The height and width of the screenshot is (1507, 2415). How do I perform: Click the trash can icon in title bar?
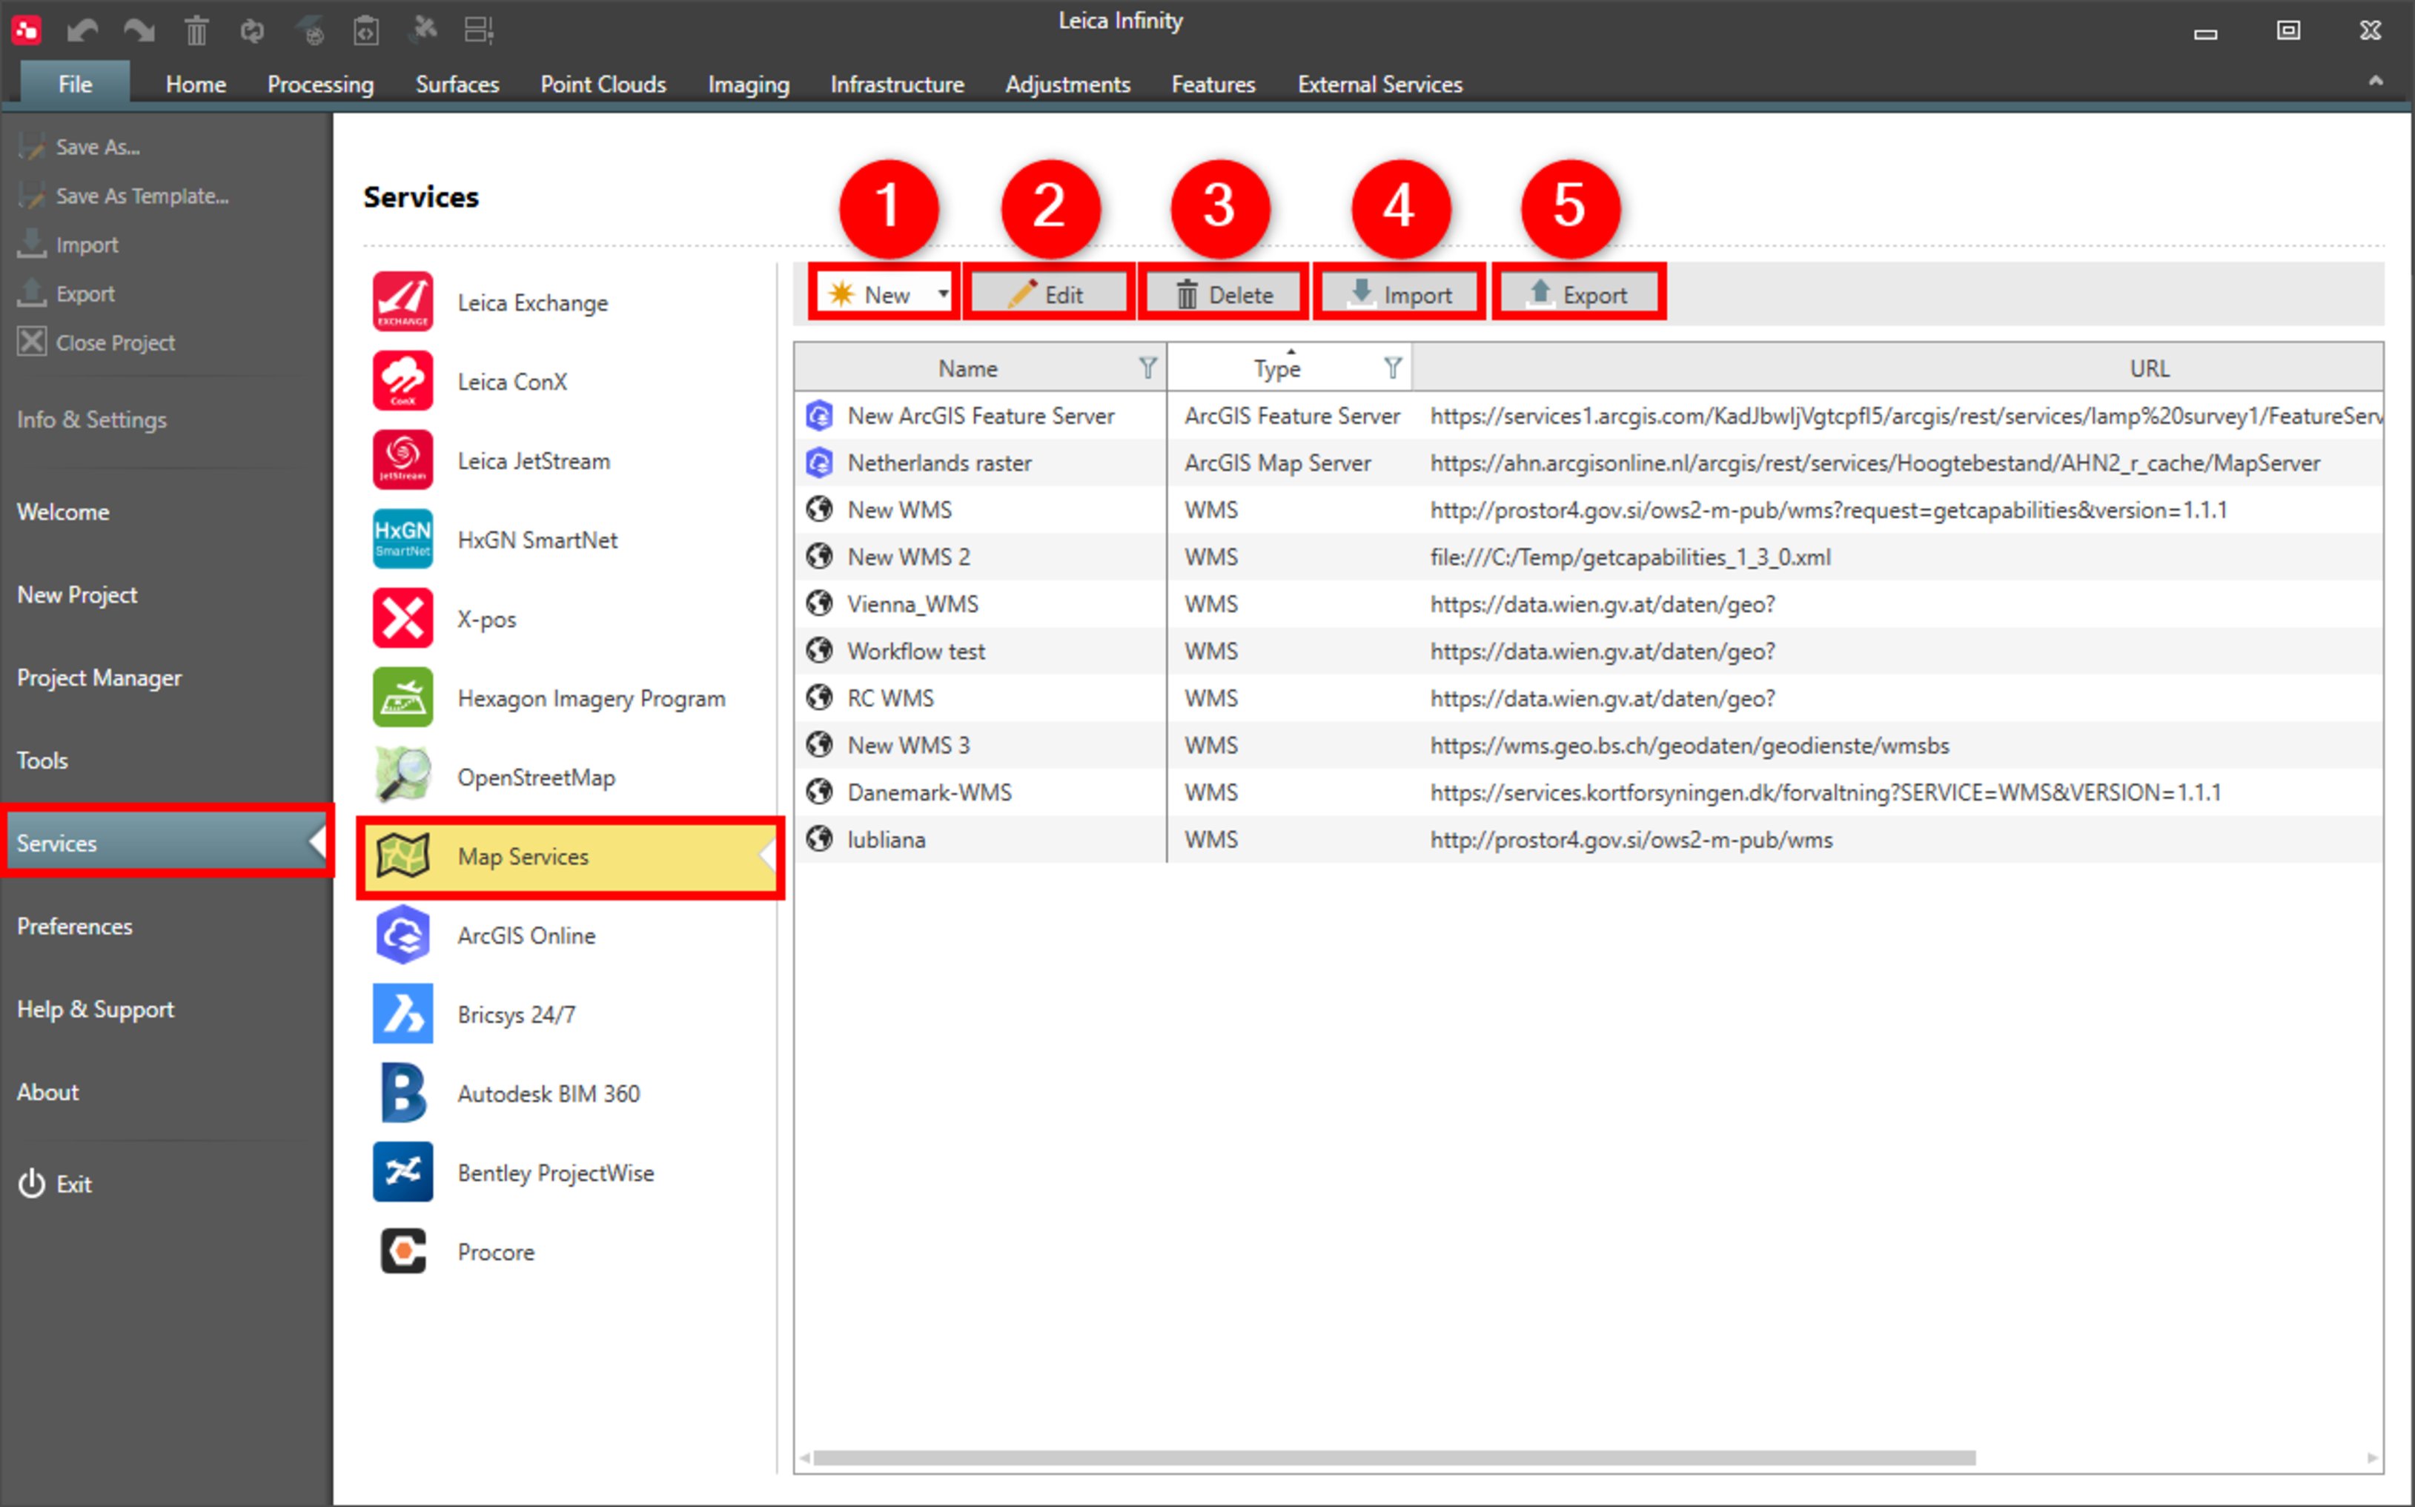pyautogui.click(x=196, y=31)
